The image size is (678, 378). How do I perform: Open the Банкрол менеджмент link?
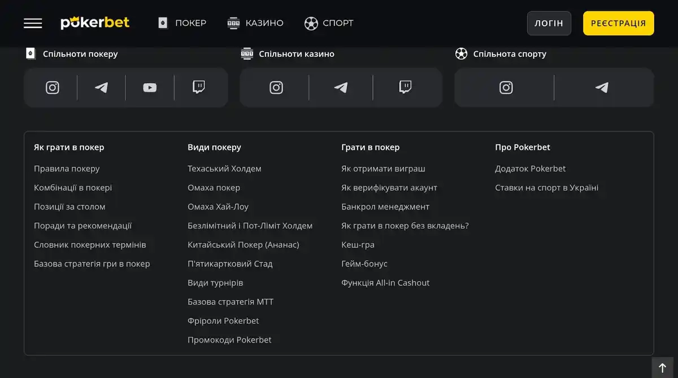385,206
